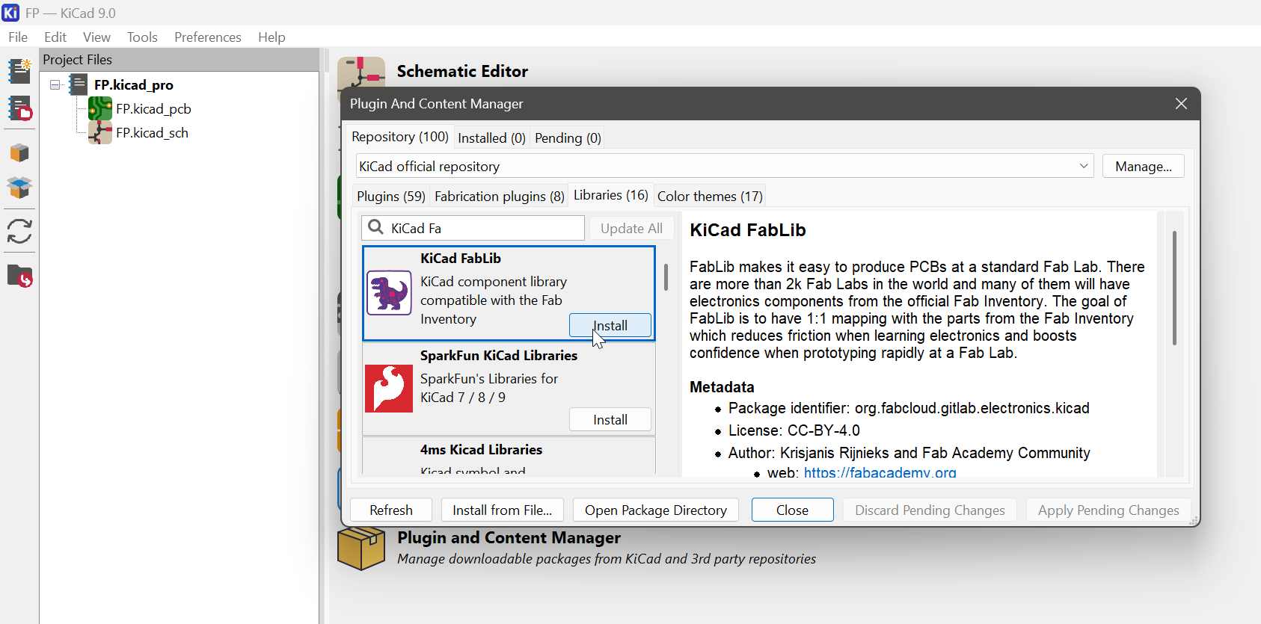Viewport: 1261px width, 624px height.
Task: Click the New Project icon
Action: click(x=19, y=71)
